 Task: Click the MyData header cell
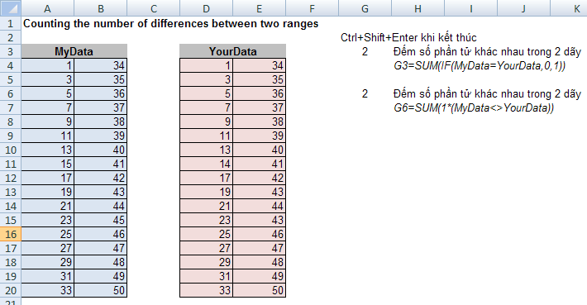click(x=74, y=51)
